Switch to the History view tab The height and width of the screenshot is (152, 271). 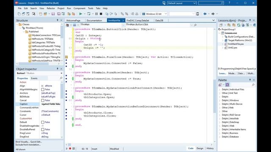tap(210, 148)
